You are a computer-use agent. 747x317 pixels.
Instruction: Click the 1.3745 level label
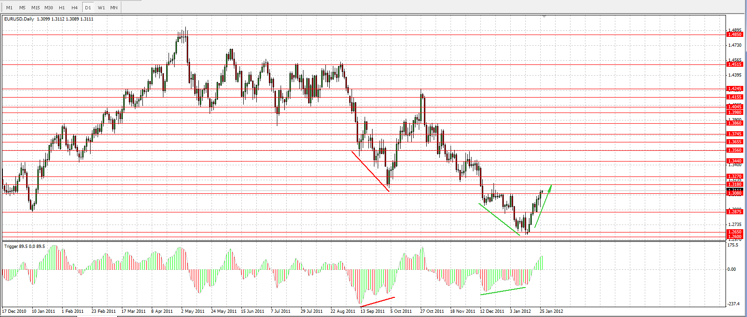[735, 134]
